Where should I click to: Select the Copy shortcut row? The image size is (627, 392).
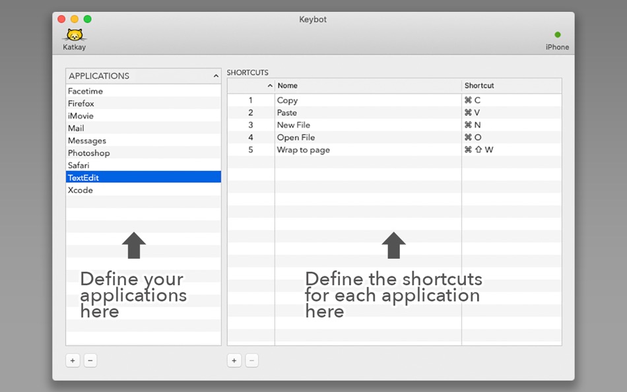[395, 100]
